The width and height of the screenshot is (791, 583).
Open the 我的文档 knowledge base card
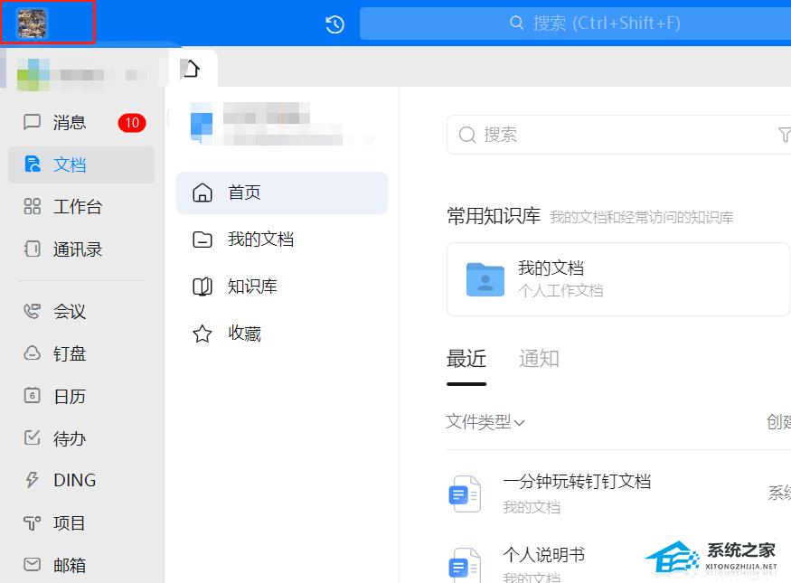click(x=617, y=278)
